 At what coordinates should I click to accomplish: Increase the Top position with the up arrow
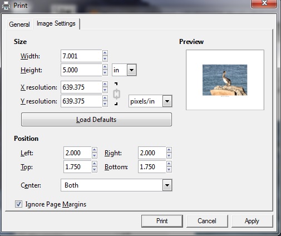[x=95, y=164]
